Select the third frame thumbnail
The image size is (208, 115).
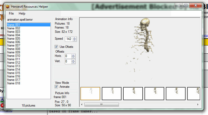pyautogui.click(x=133, y=94)
